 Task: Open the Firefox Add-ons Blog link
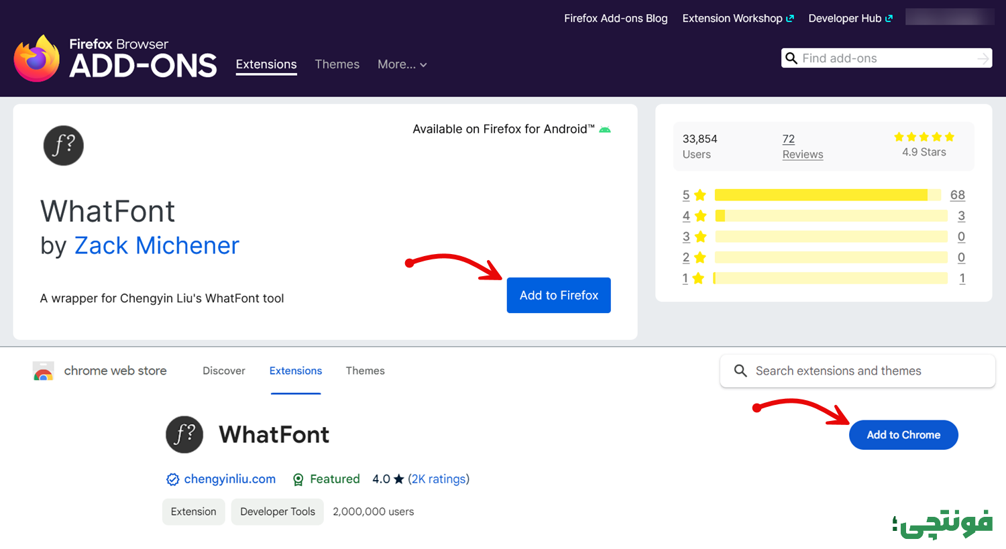coord(616,19)
